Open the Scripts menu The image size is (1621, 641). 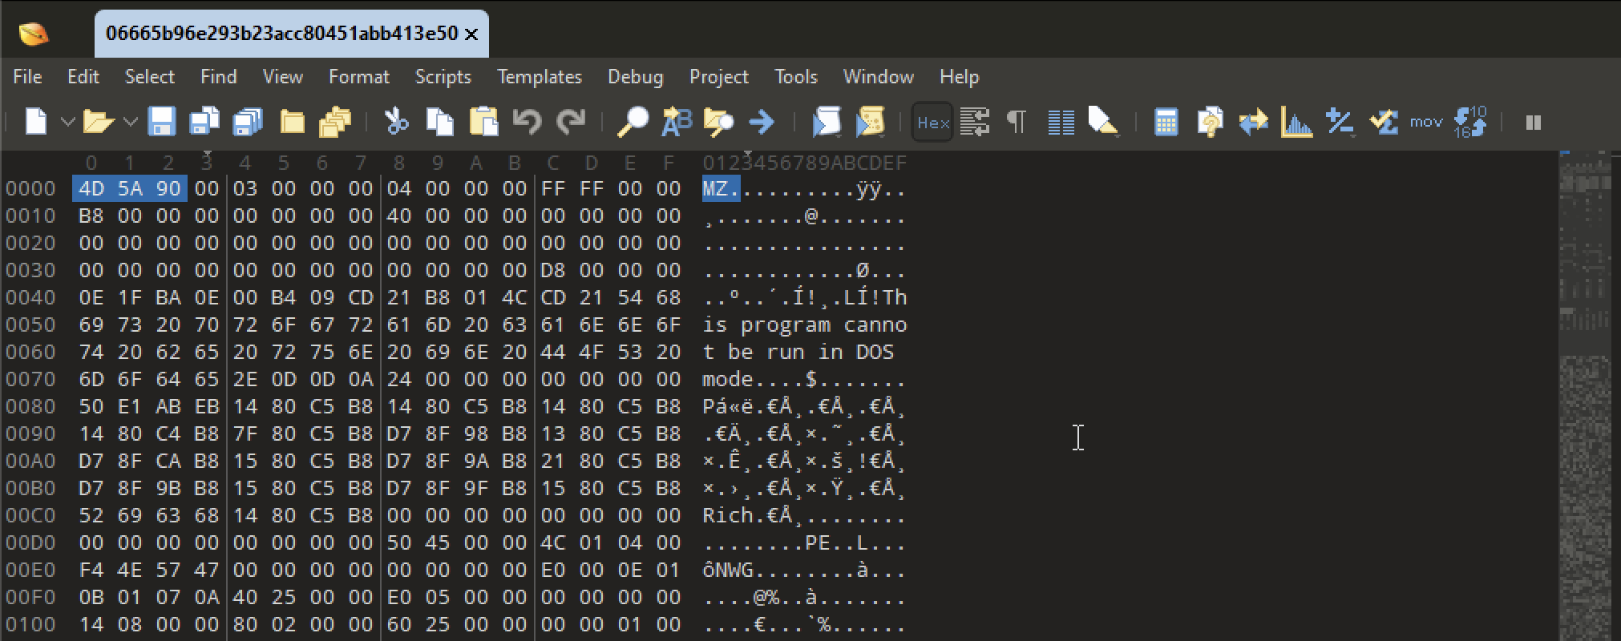point(443,77)
